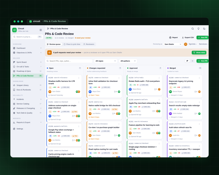Screen dimensions: 219x175
Task: Open menu for PR #1290 card
Action: (79, 126)
